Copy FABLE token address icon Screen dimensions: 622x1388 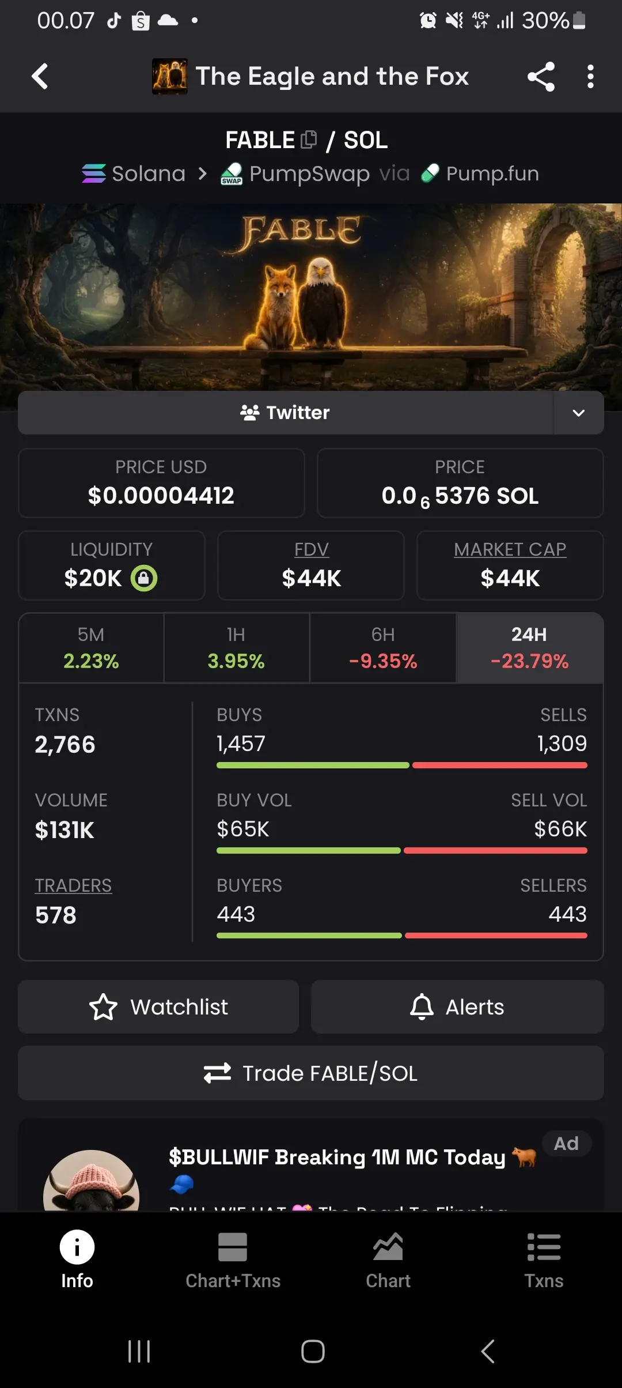[x=309, y=139]
